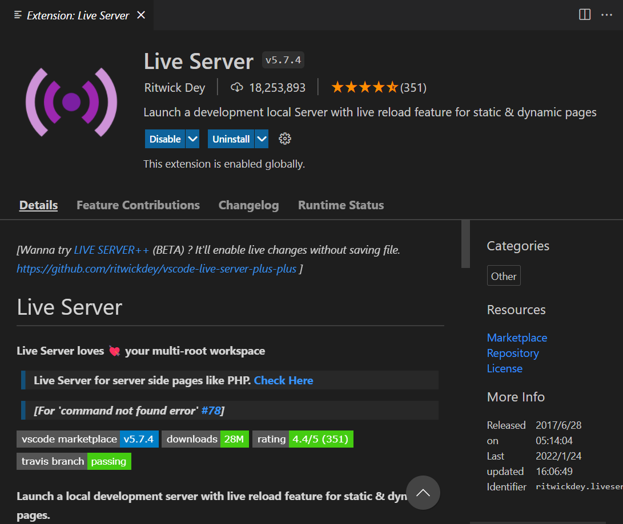
Task: Open extension settings via gear icon
Action: click(284, 139)
